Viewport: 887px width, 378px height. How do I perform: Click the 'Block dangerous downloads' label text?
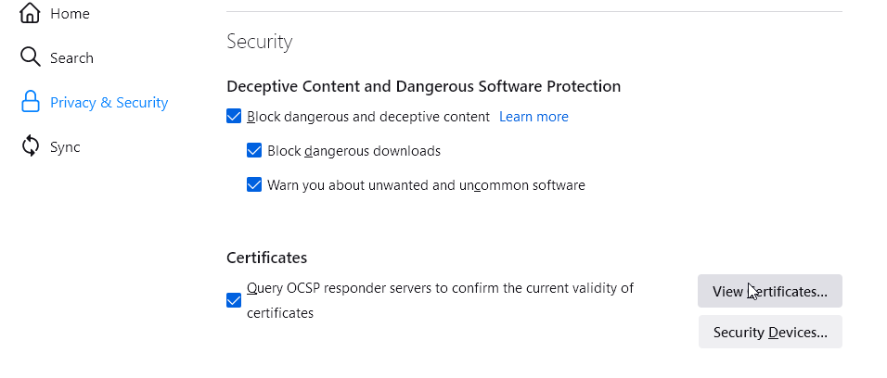[x=354, y=151]
